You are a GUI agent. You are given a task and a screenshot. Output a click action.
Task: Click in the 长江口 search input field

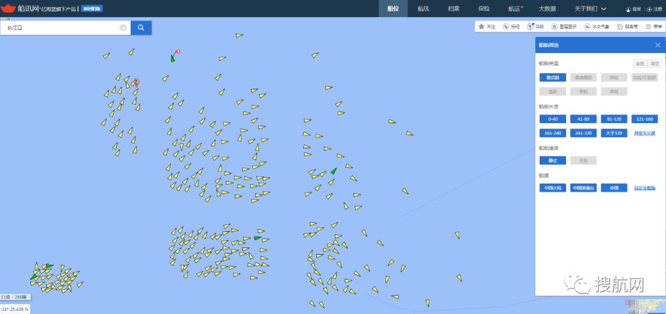click(x=62, y=28)
